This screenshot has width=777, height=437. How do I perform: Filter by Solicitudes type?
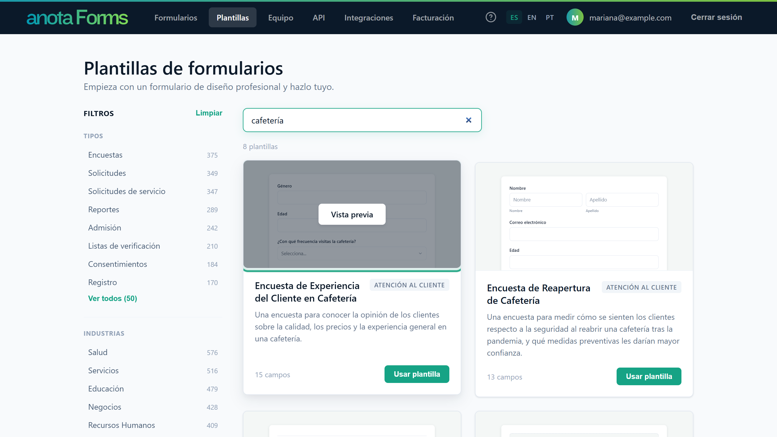point(153,173)
